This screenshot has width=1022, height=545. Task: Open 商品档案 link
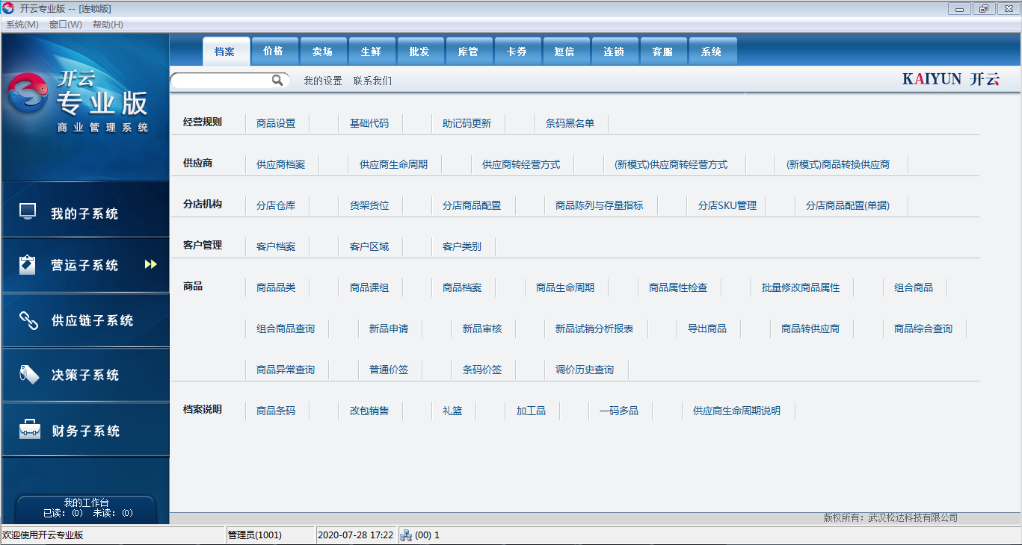coord(462,287)
